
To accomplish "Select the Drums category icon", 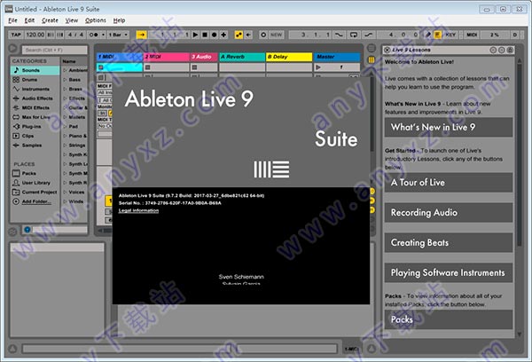I will click(16, 80).
